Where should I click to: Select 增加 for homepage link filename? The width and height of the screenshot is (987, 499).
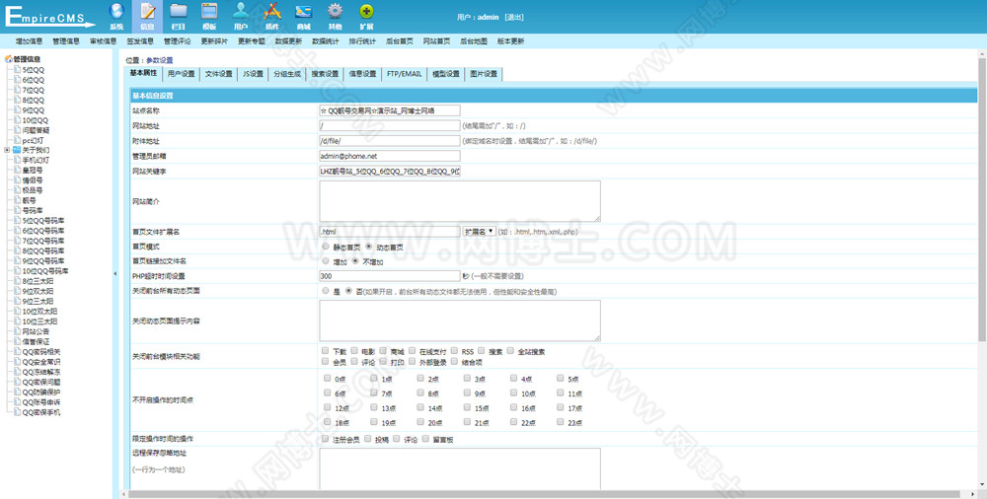tap(326, 260)
